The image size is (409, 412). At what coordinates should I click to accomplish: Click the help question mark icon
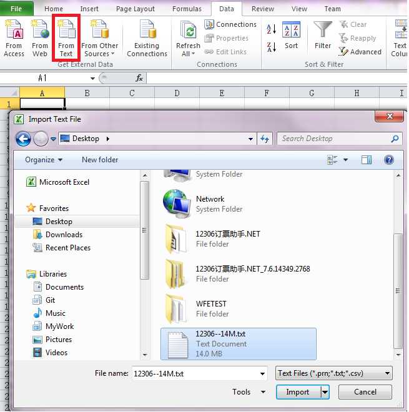(x=389, y=160)
